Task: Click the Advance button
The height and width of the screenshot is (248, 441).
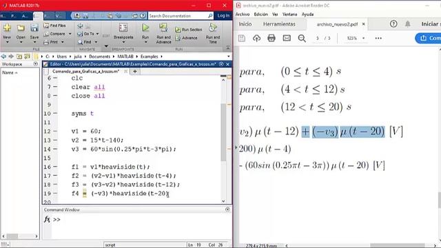Action: point(186,38)
